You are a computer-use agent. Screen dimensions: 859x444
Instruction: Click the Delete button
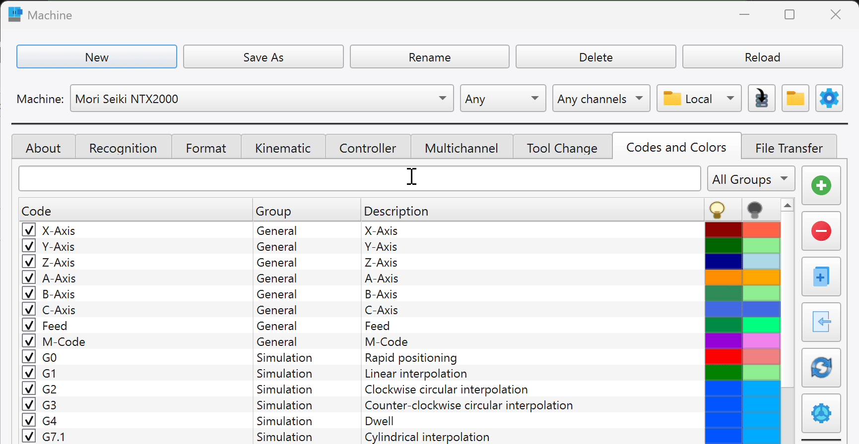(596, 57)
